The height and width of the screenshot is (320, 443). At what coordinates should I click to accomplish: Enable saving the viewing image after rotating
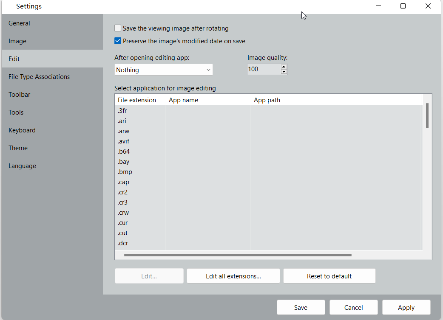[x=118, y=28]
